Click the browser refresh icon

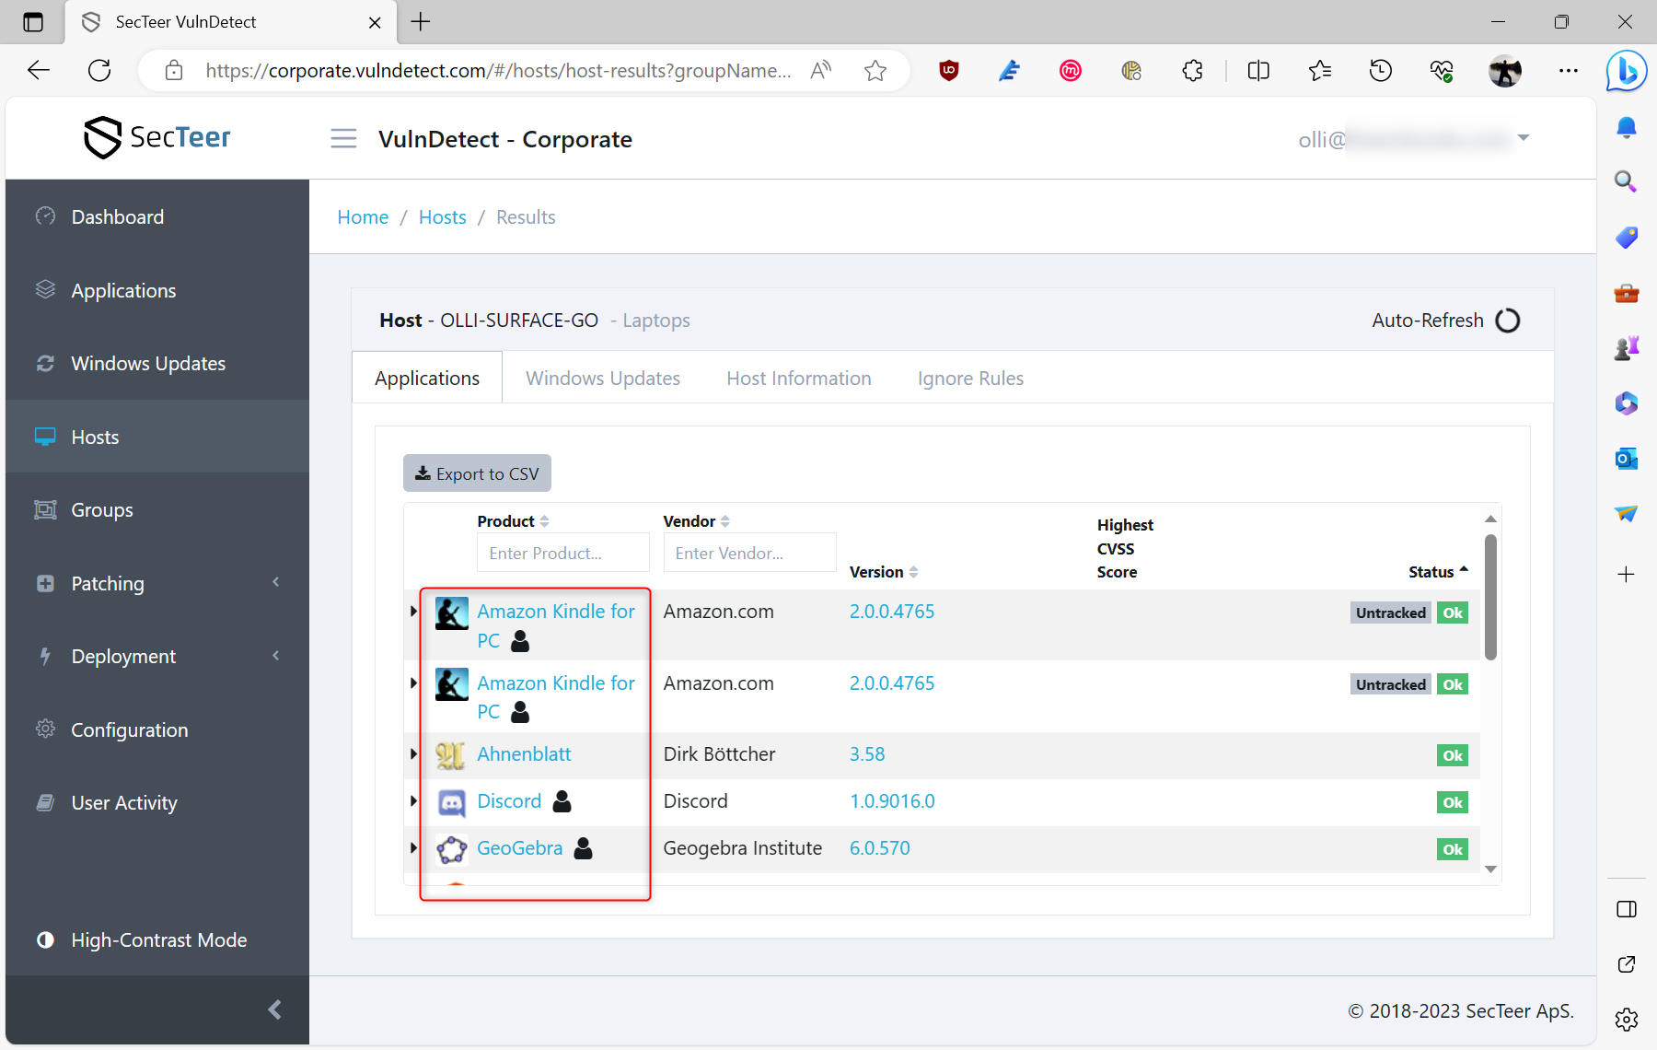tap(99, 71)
